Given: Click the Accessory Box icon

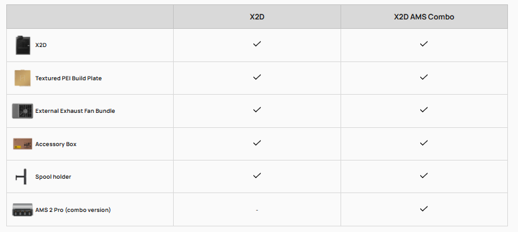Looking at the screenshot, I should (23, 144).
